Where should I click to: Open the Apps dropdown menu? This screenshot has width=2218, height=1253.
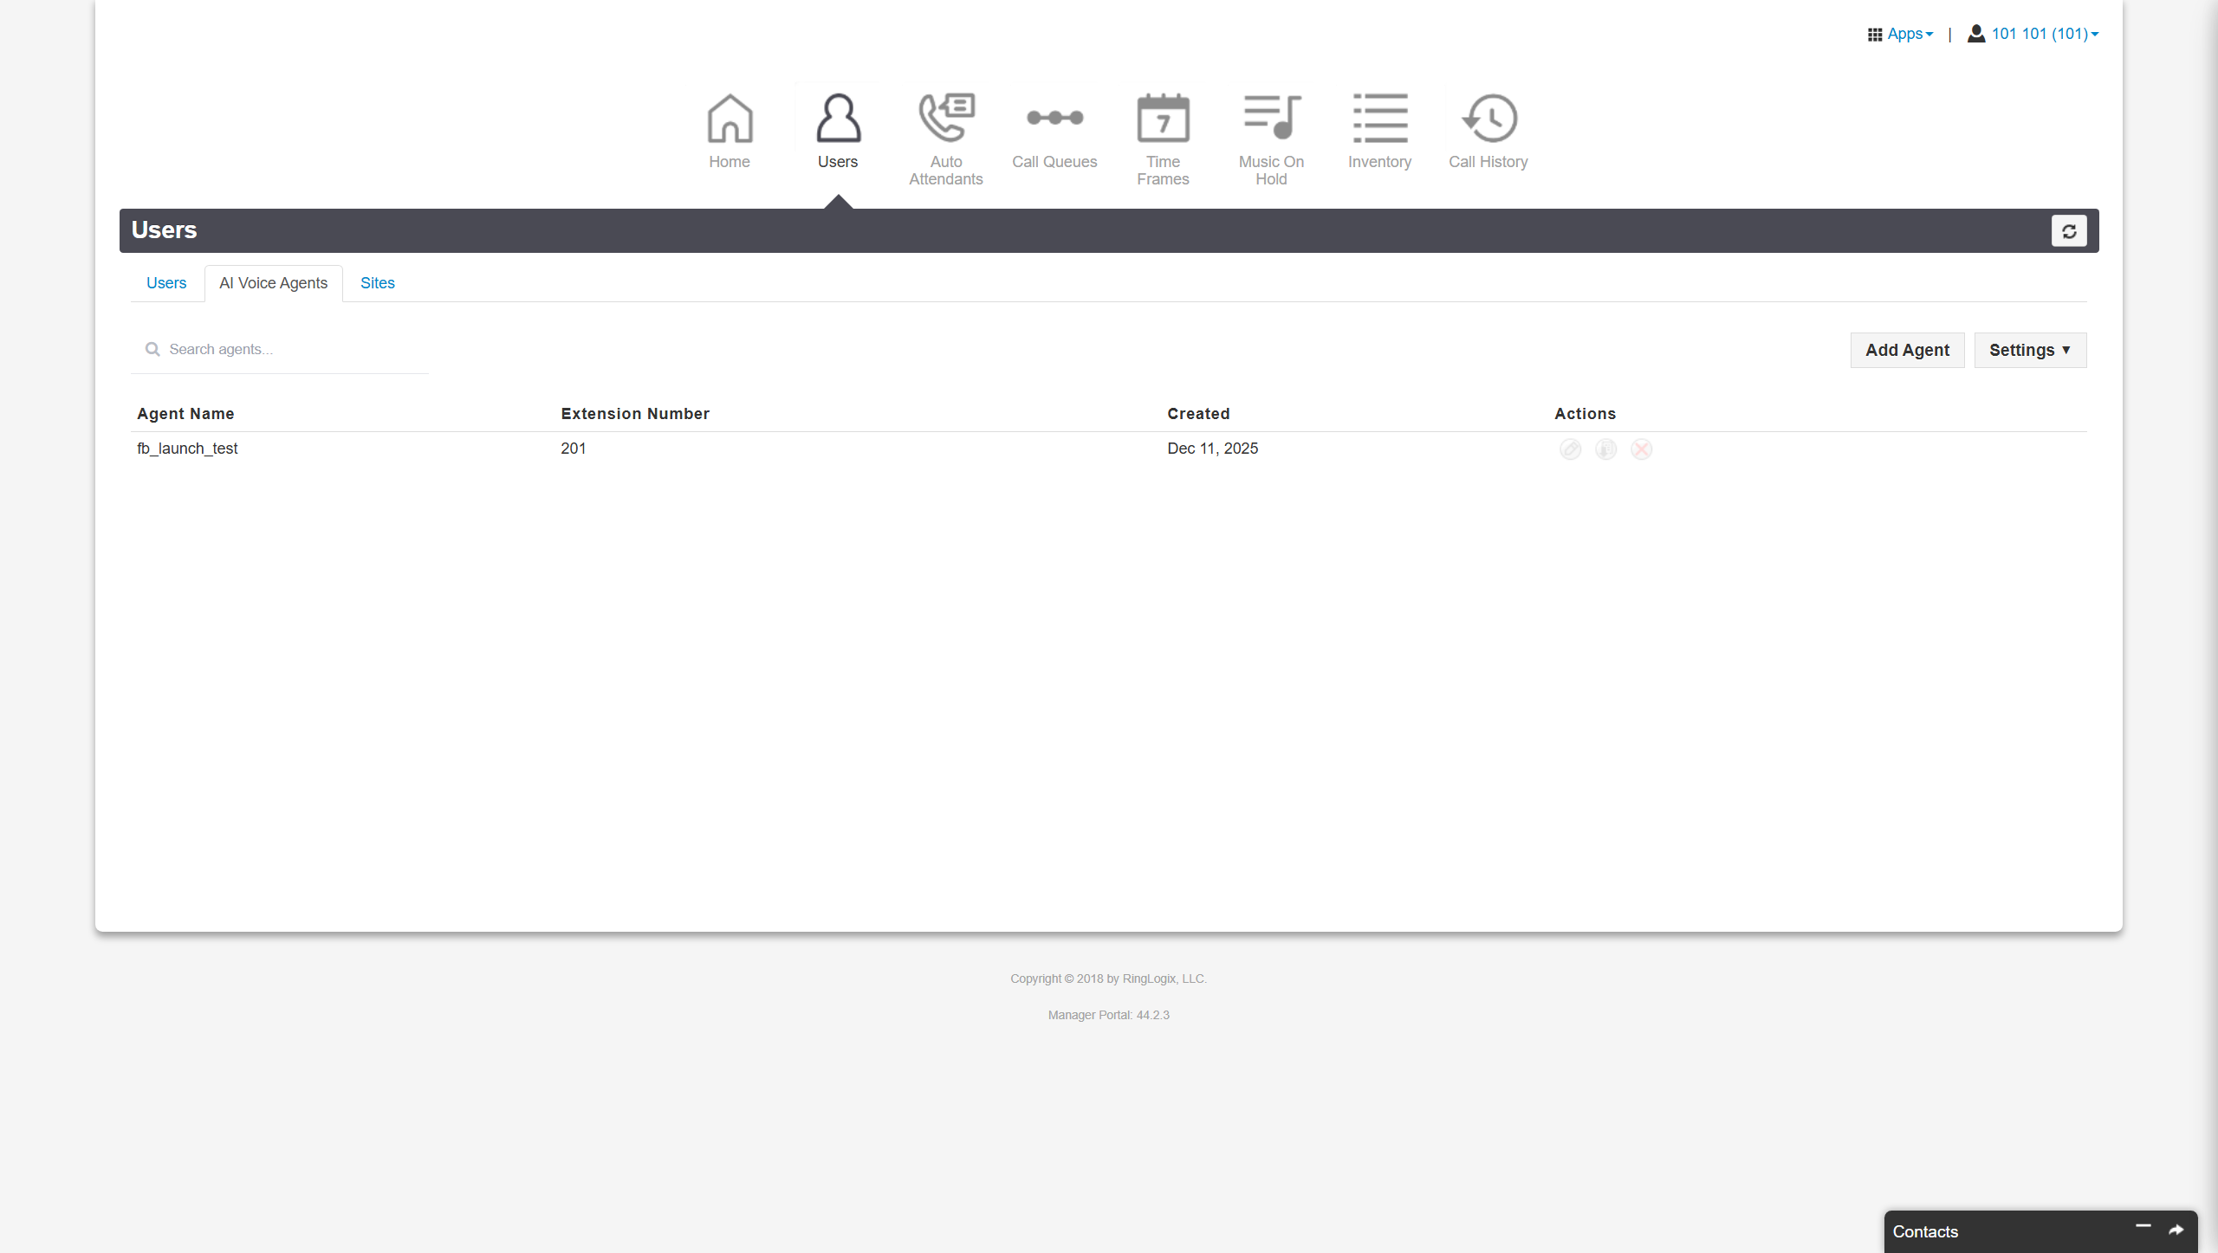click(x=1901, y=34)
